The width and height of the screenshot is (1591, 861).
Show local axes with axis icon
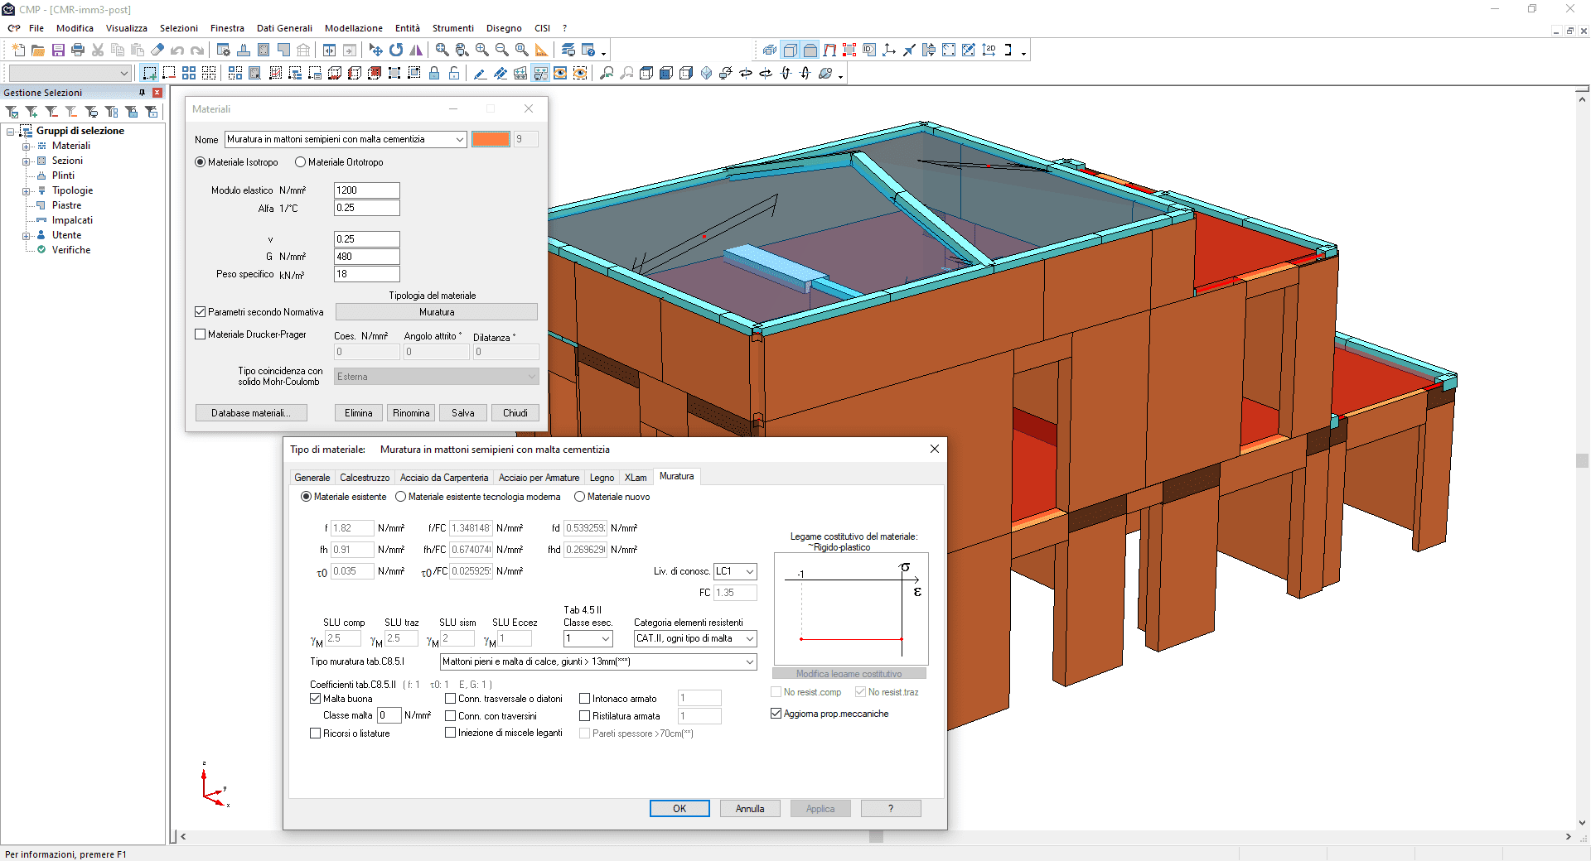[889, 51]
